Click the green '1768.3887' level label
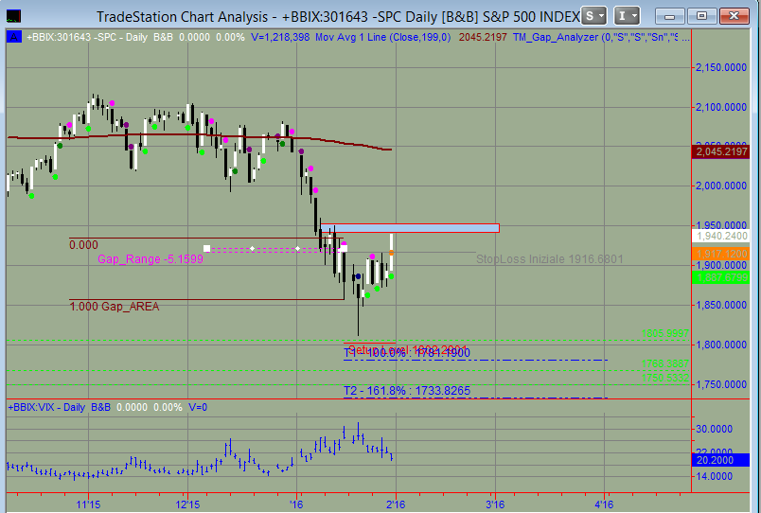The width and height of the screenshot is (761, 513). tap(664, 363)
